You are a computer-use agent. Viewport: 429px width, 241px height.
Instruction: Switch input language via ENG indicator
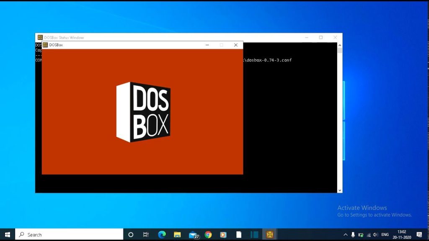[385, 235]
